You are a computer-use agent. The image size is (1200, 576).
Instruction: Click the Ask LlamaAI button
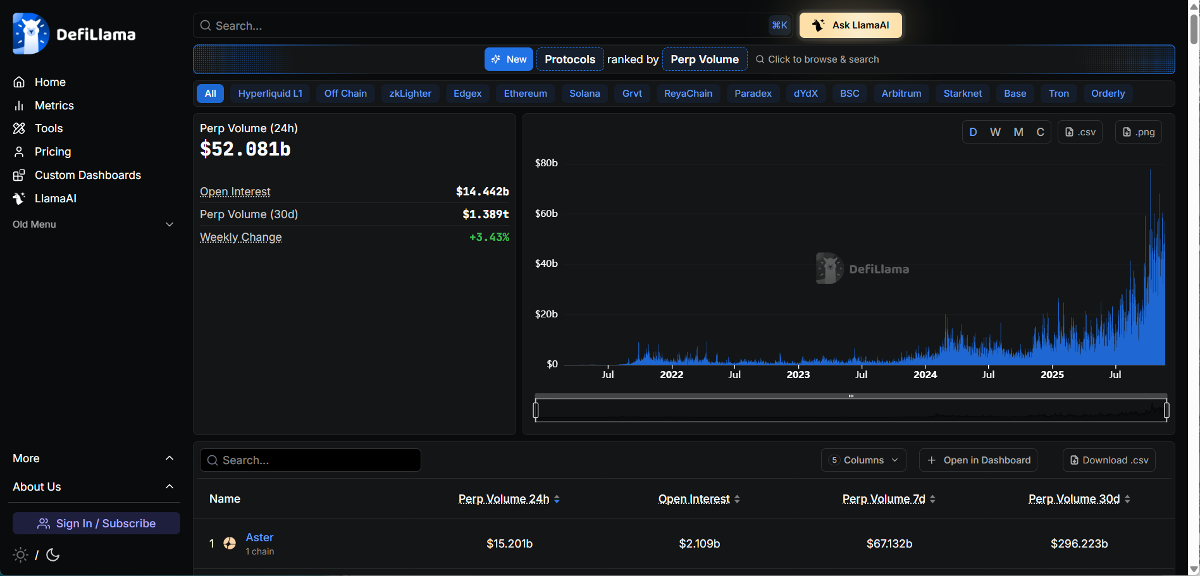850,25
